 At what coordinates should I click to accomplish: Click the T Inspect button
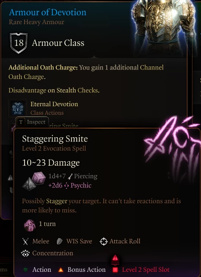point(32,122)
